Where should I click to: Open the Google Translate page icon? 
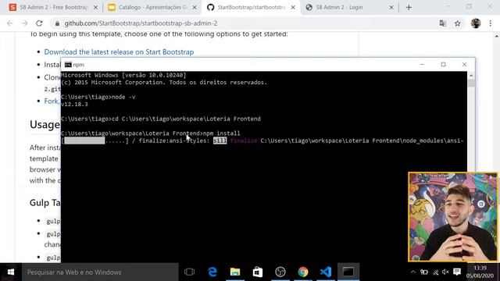(x=443, y=23)
